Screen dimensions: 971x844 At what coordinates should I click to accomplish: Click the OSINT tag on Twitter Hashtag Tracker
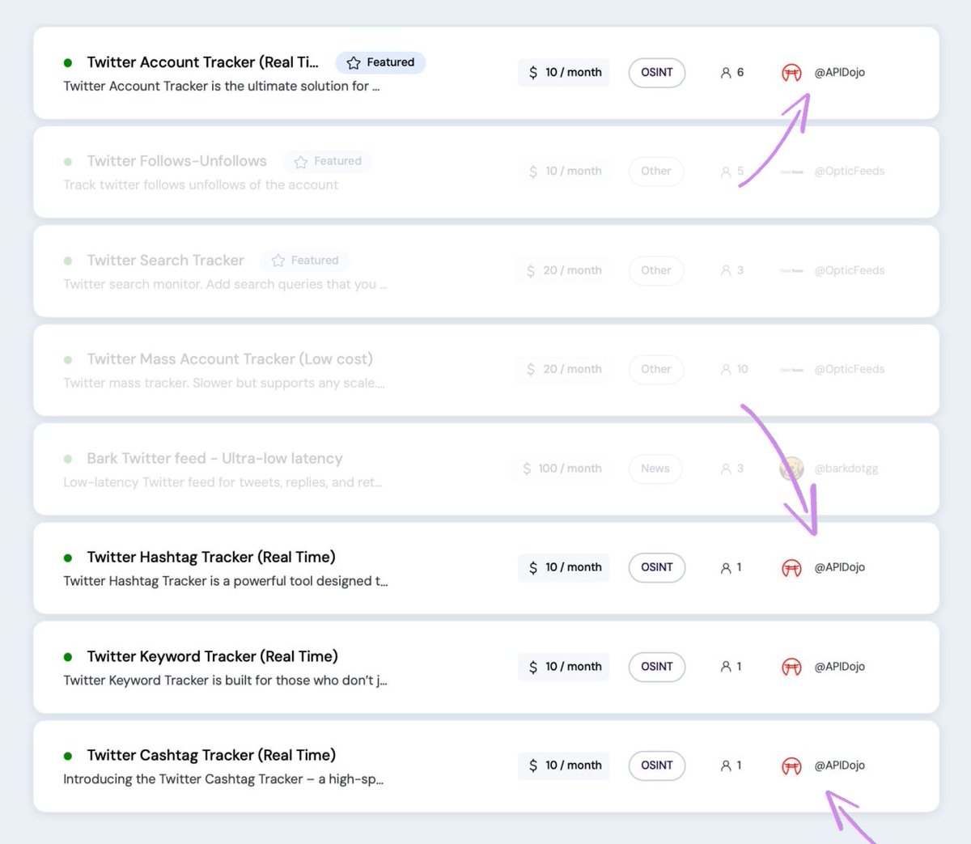point(657,568)
